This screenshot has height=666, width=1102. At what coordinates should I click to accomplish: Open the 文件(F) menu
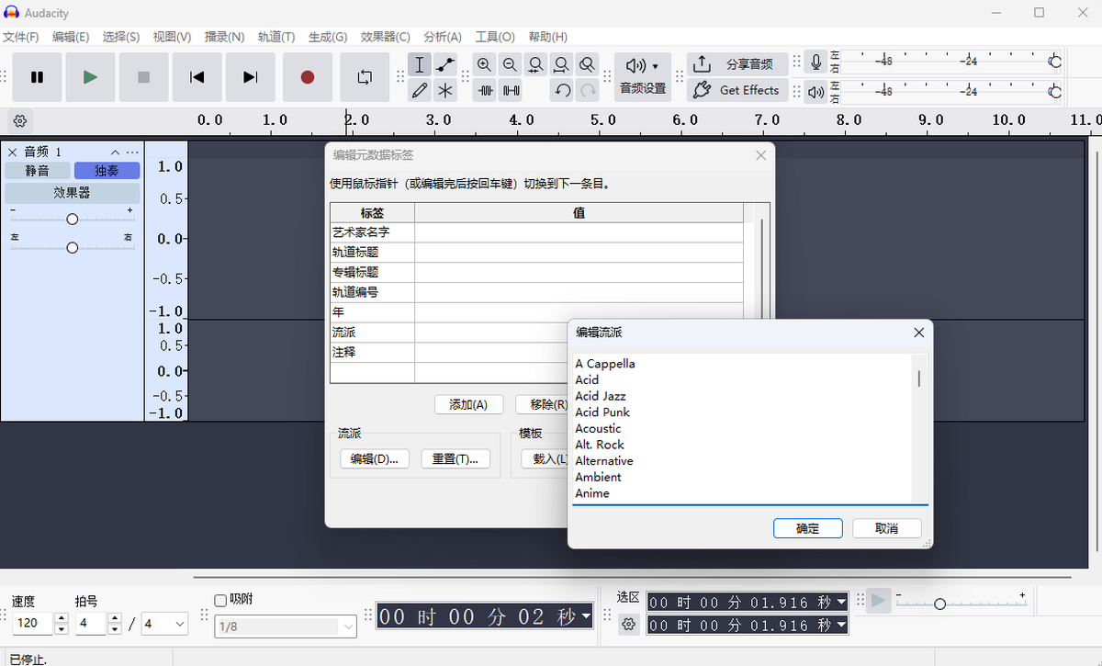(x=21, y=37)
